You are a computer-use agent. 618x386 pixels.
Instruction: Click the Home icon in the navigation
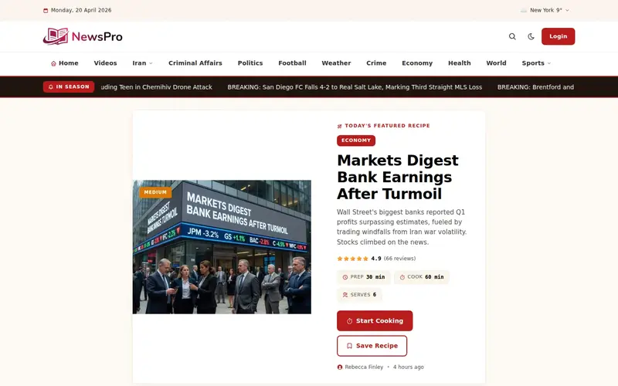point(53,63)
